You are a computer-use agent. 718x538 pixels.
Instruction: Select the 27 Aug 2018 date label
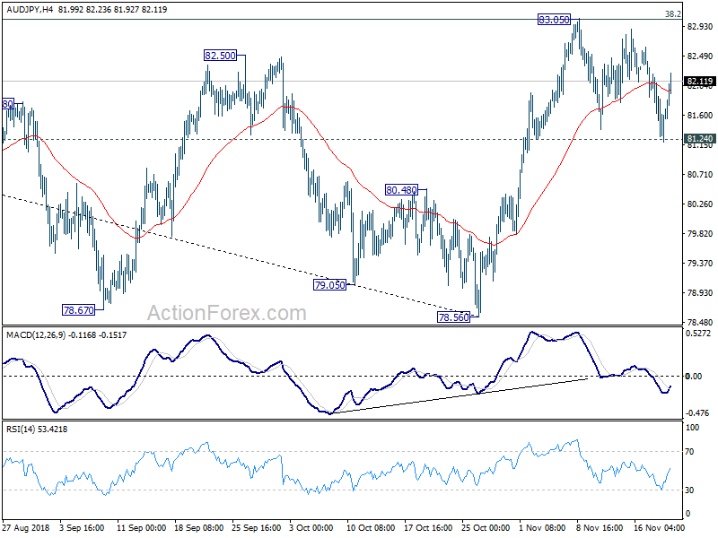click(26, 527)
